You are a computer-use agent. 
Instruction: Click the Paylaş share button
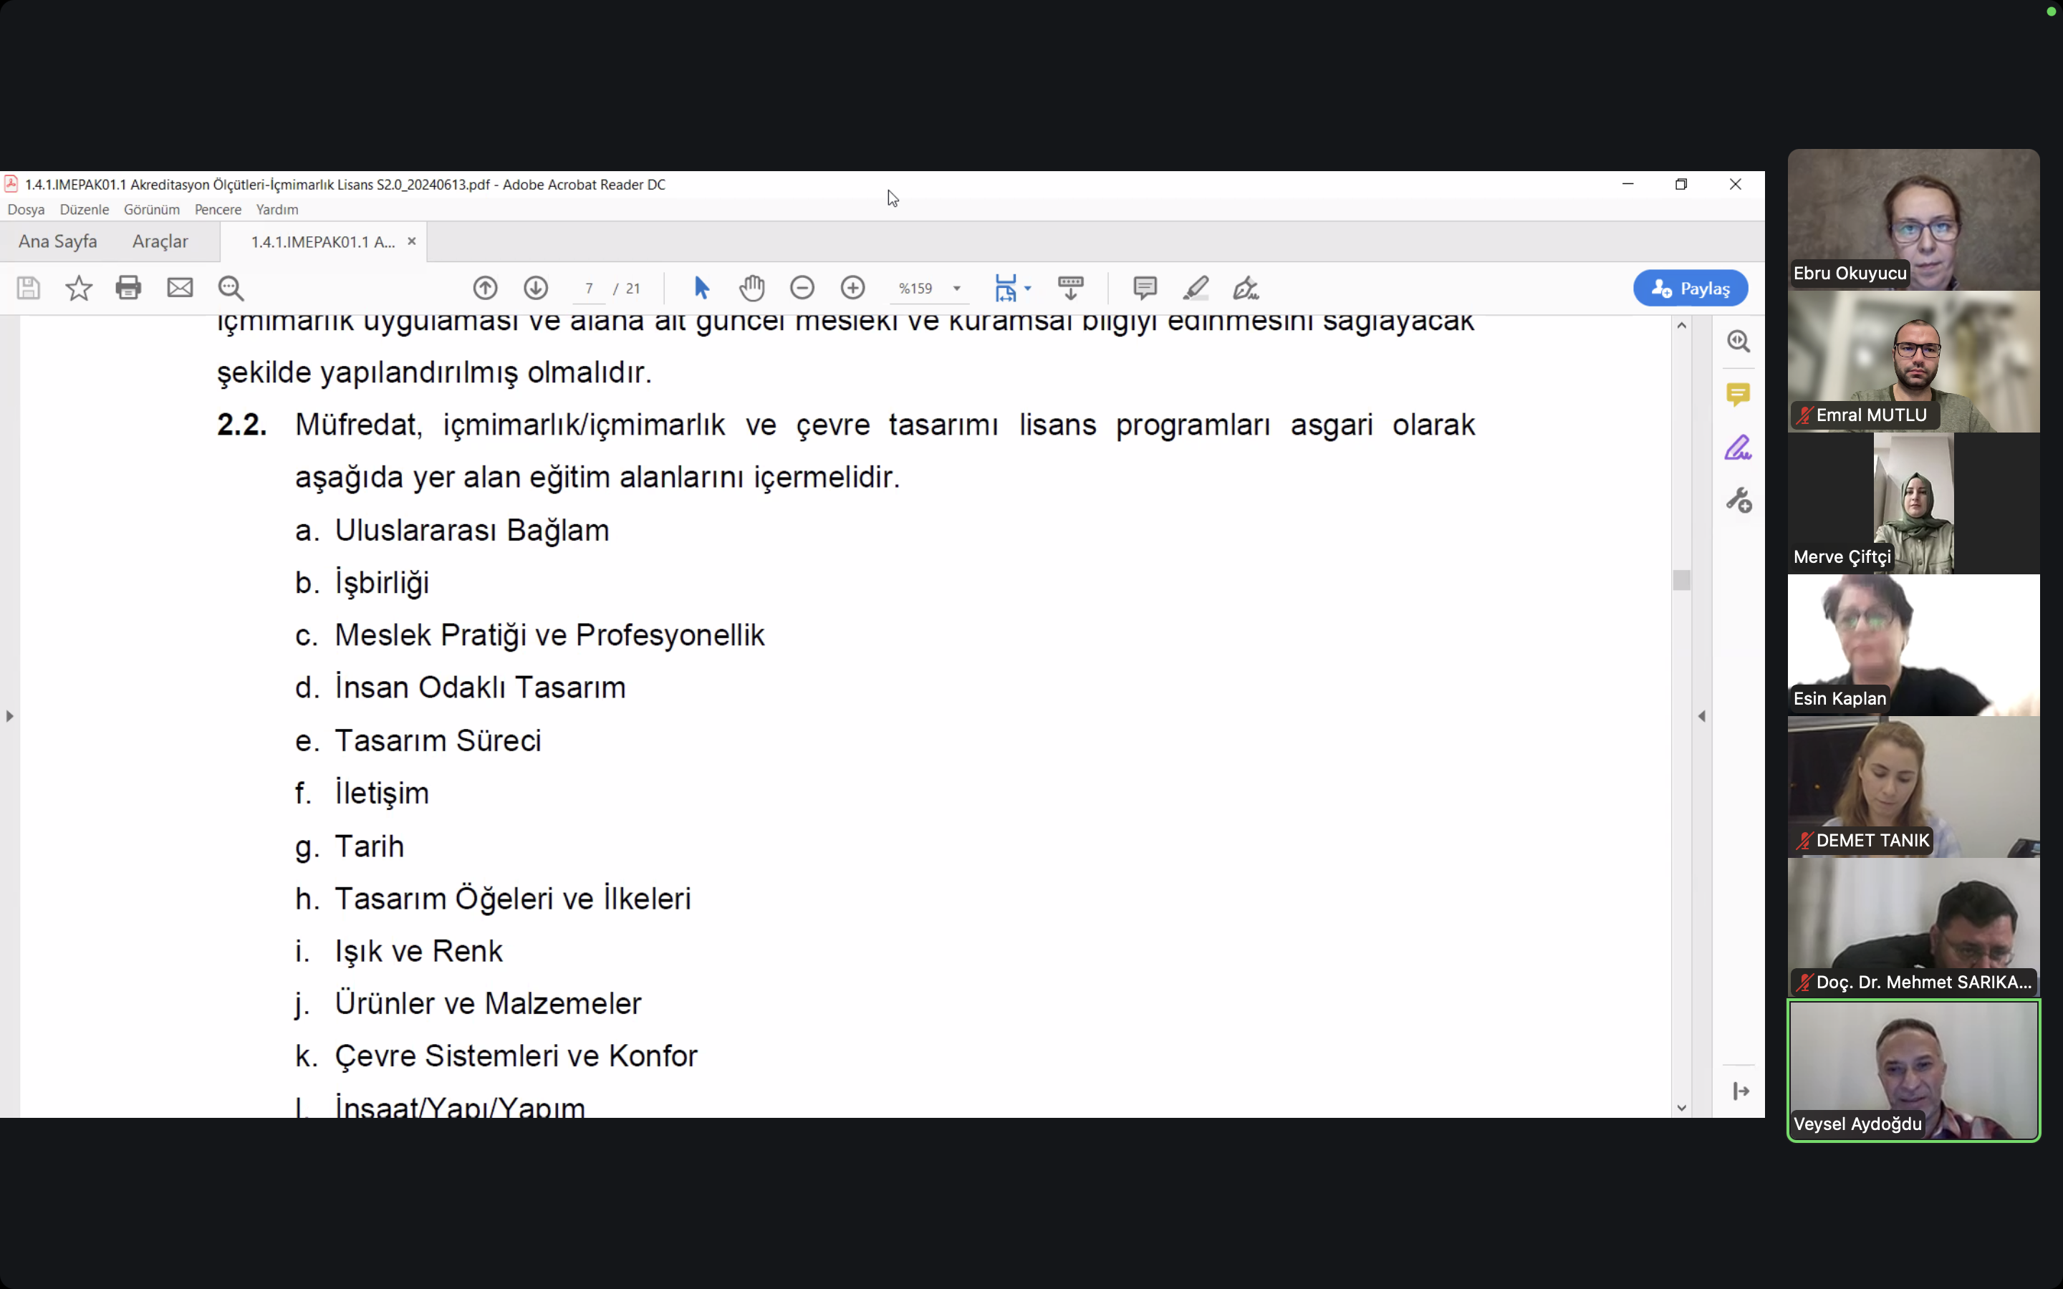pos(1690,288)
